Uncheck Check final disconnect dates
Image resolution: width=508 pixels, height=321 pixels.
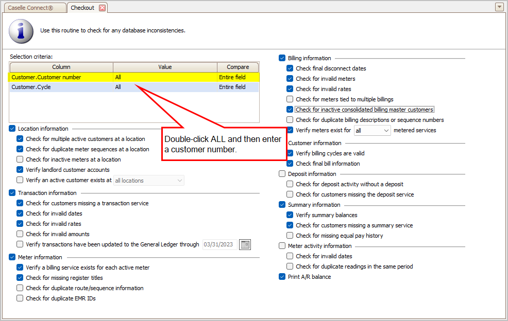(290, 68)
